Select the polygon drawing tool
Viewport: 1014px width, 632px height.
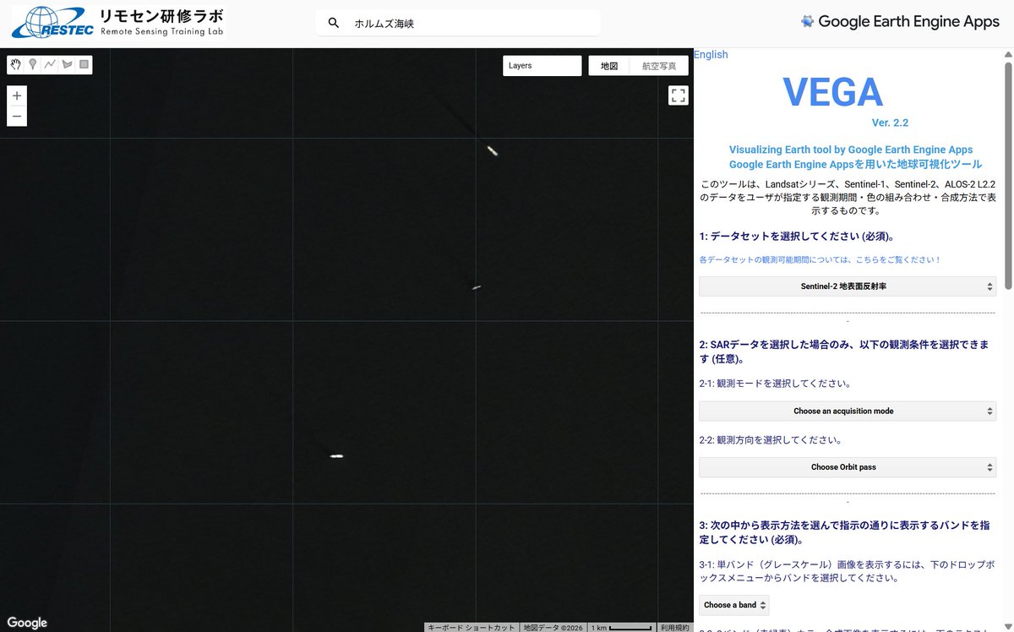click(x=66, y=64)
